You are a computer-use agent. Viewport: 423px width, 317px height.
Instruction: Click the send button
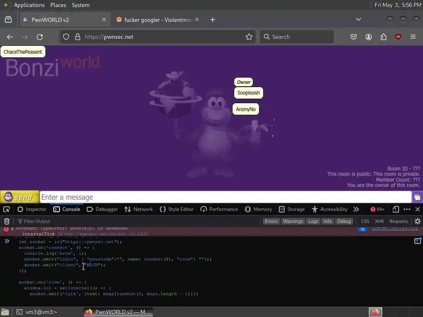[19, 197]
